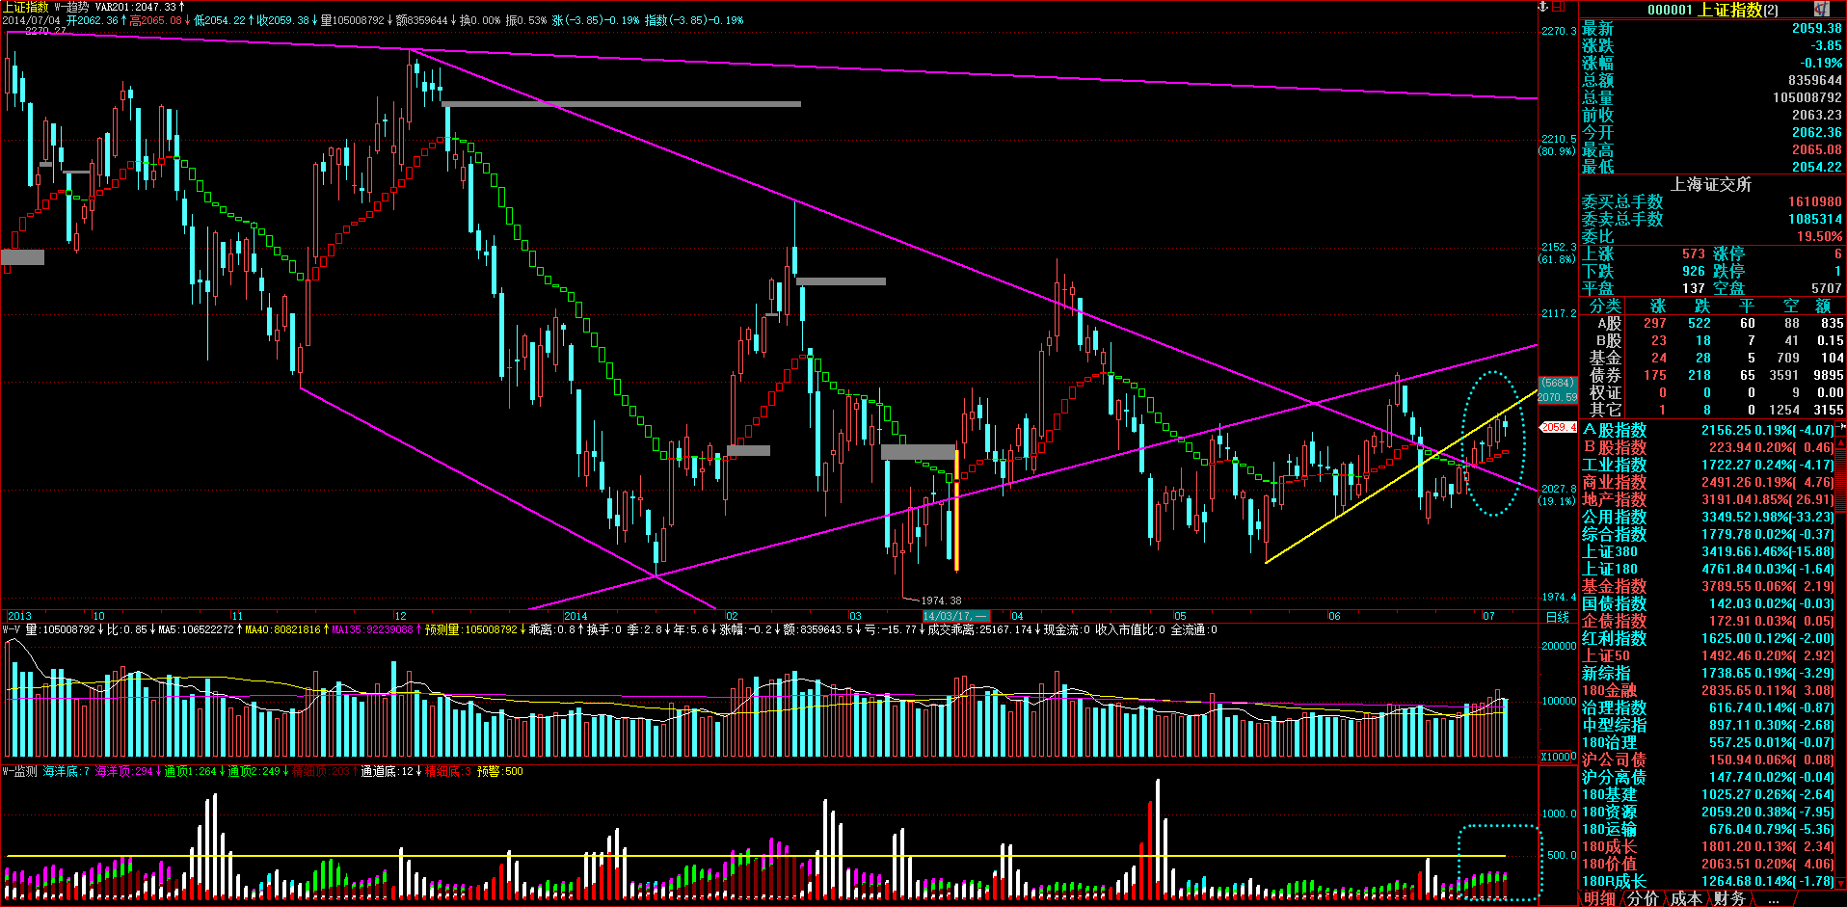The width and height of the screenshot is (1847, 907).
Task: Select 上证50 in the index list
Action: (1606, 655)
